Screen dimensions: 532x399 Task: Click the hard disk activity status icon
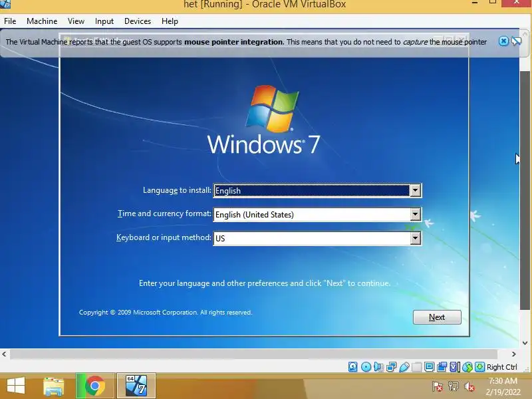click(353, 367)
